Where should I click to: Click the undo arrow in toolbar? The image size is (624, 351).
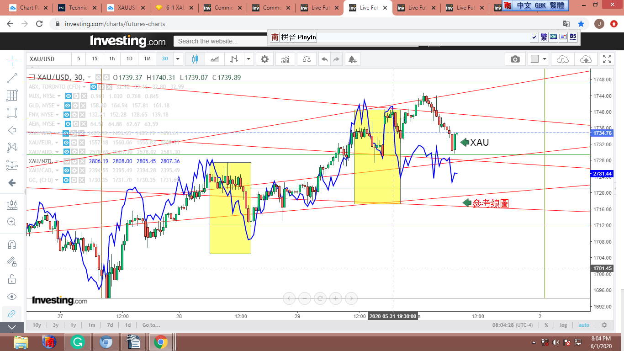[324, 59]
